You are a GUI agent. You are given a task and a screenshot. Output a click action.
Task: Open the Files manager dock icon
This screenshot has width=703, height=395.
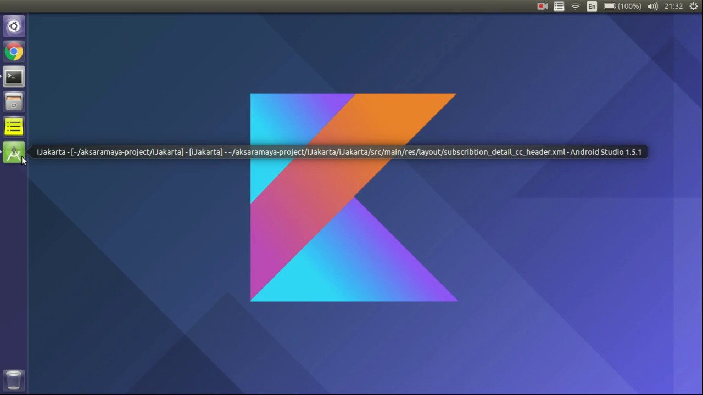pos(14,103)
